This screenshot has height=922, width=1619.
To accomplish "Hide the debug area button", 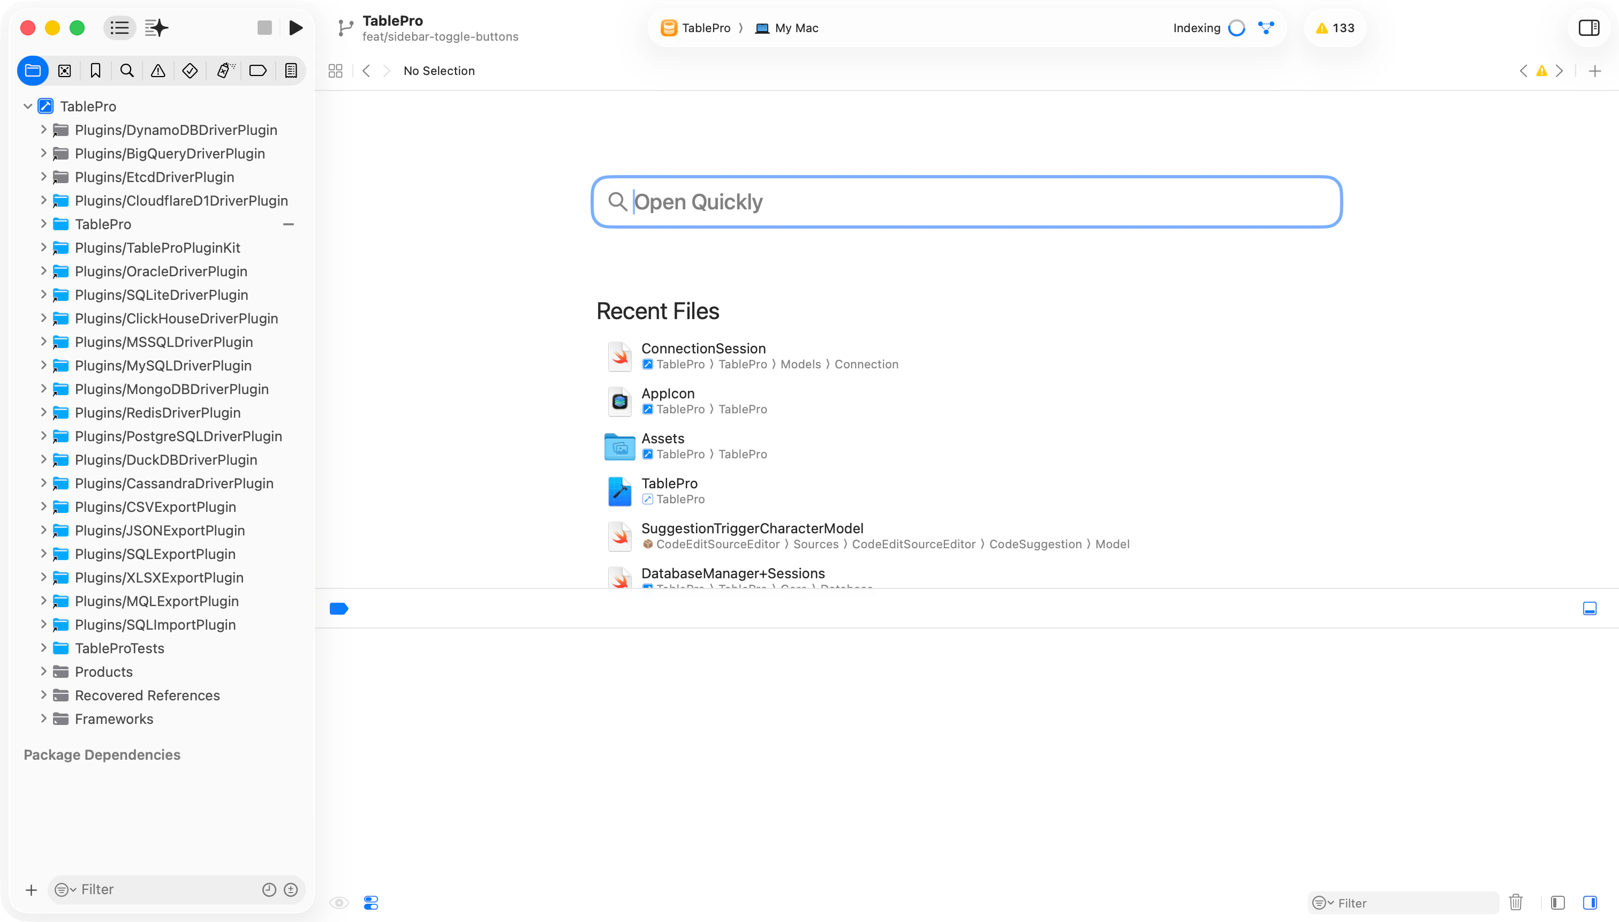I will tap(1589, 609).
